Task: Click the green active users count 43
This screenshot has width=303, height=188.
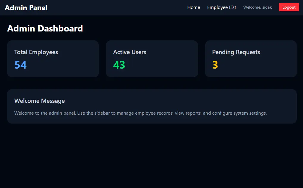Action: (119, 65)
